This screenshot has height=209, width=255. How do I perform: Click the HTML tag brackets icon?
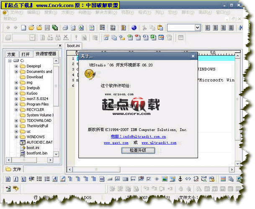pos(188,179)
